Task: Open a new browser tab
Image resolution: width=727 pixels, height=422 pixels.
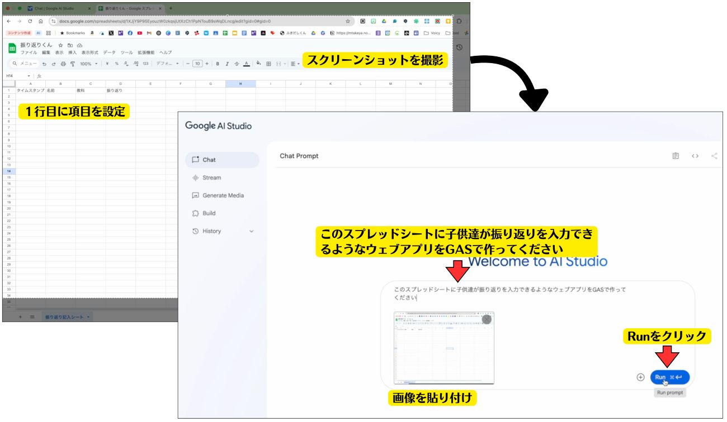Action: [171, 8]
